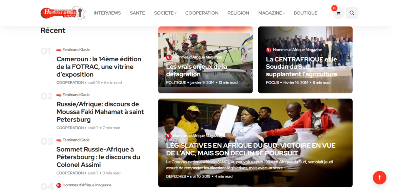Open the INTERVIEWS menu item

[107, 13]
